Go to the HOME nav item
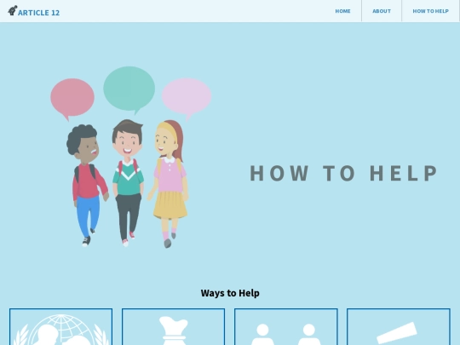Screen dimensions: 460x345 (342, 11)
